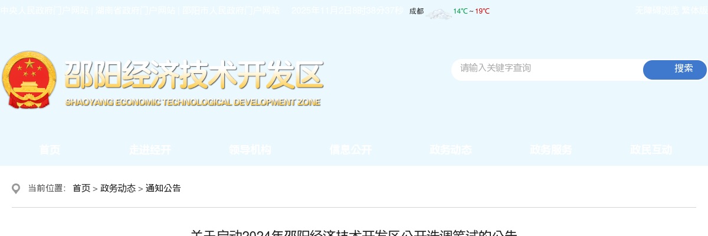Click the 当前位置 label
Screen dimensions: 708x236
tap(47, 188)
